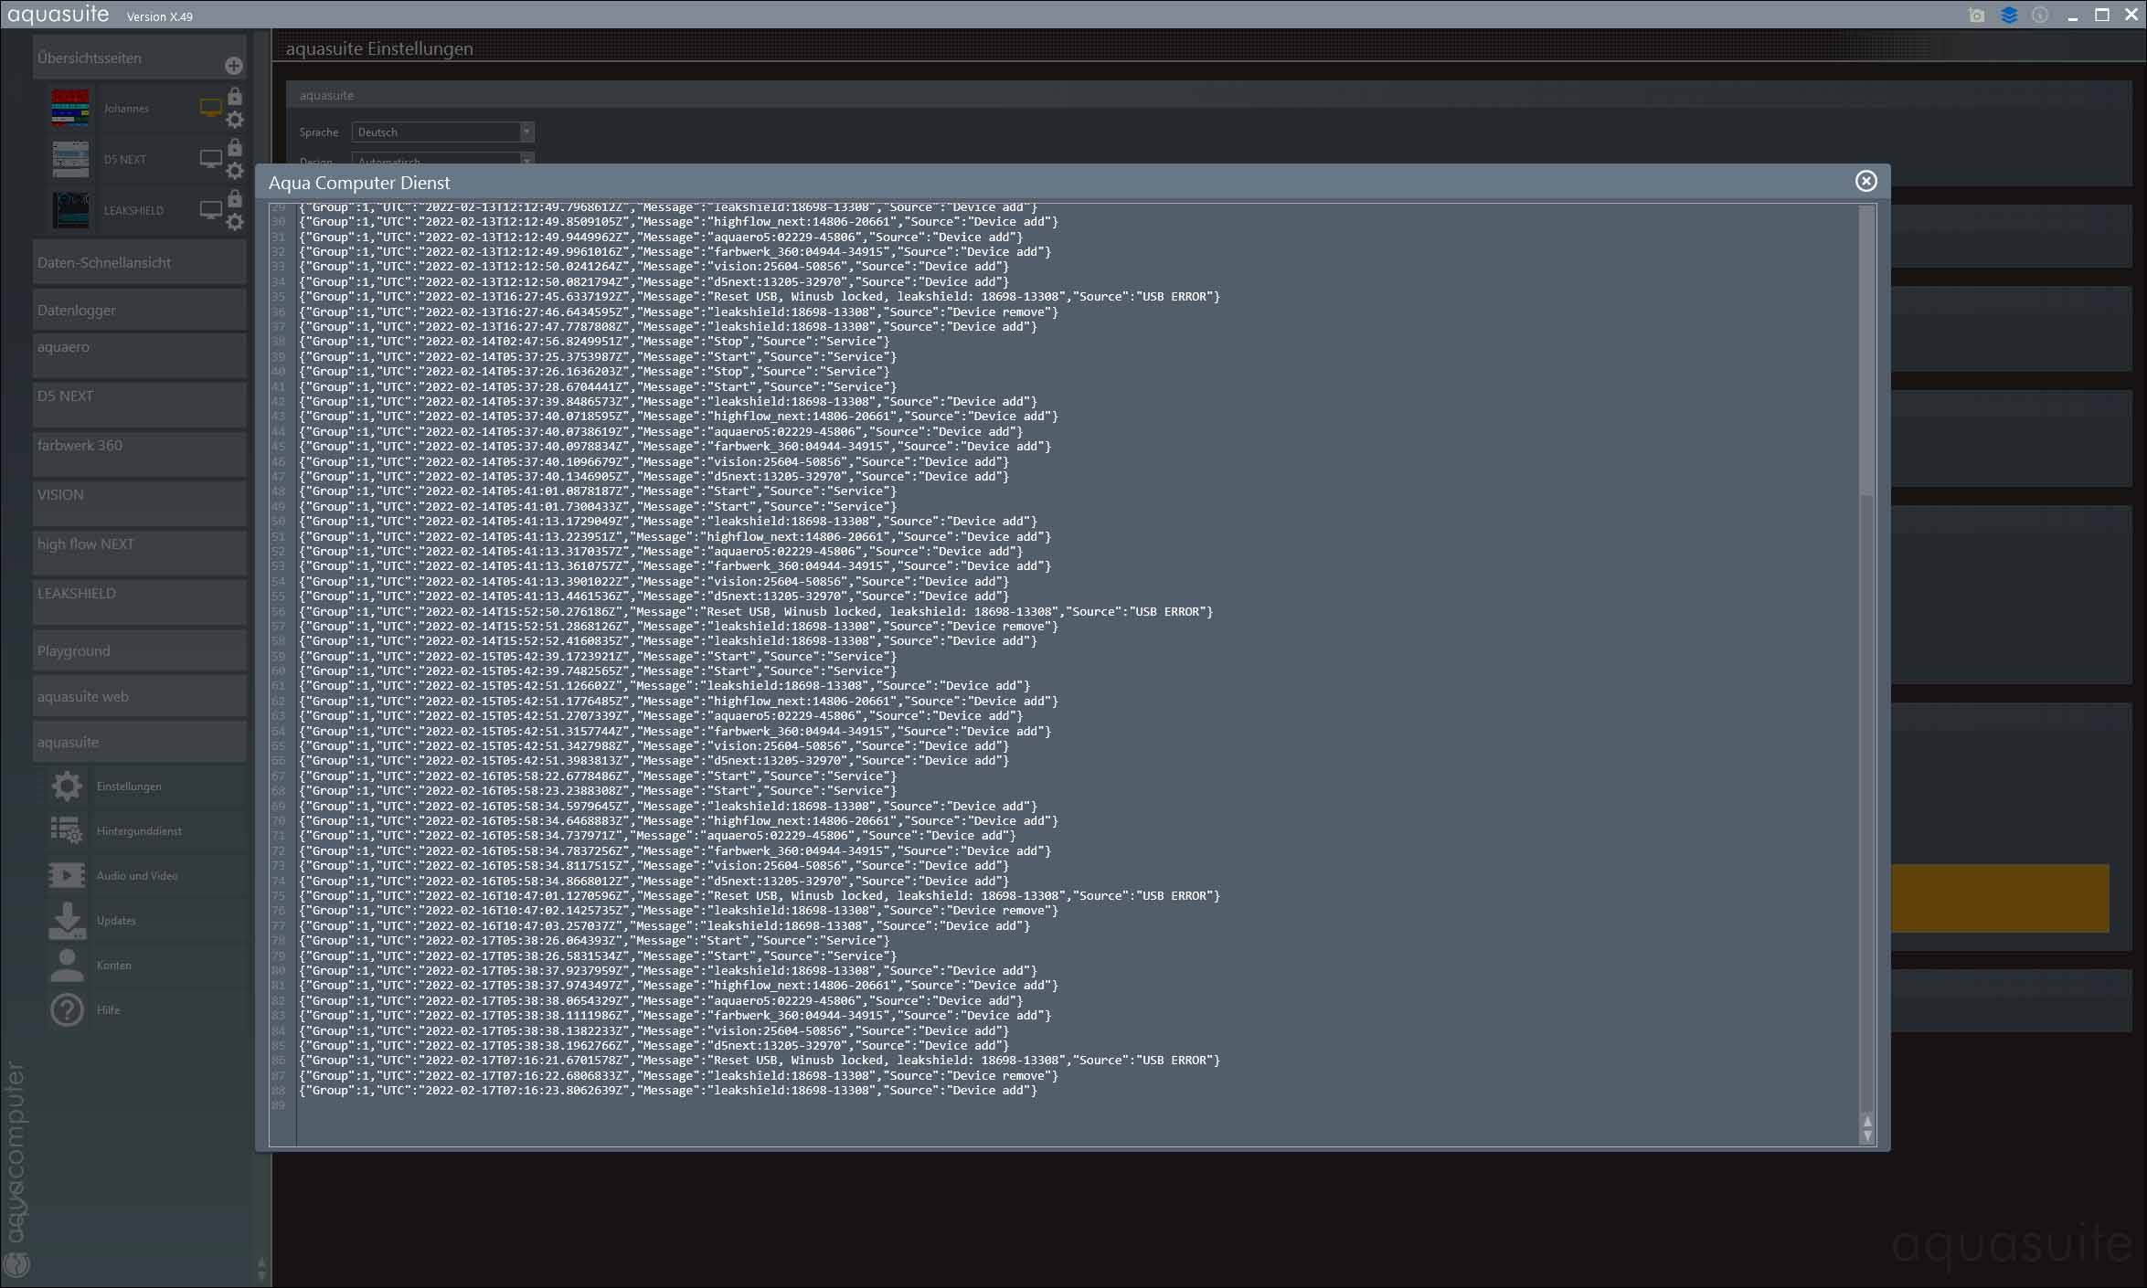This screenshot has width=2147, height=1288.
Task: Click the scroll up arrow in log dialog
Action: tap(1866, 1121)
